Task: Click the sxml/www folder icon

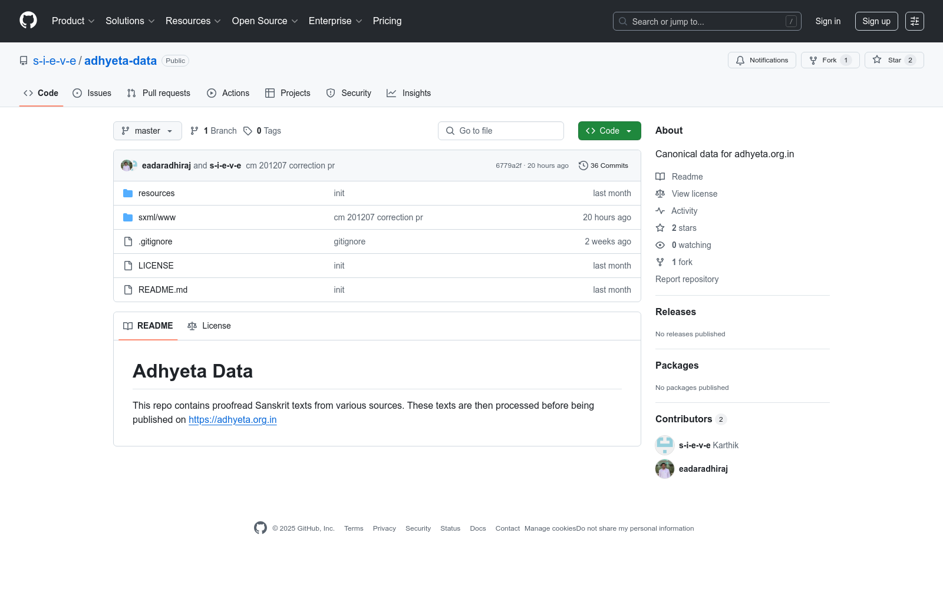Action: pyautogui.click(x=128, y=217)
